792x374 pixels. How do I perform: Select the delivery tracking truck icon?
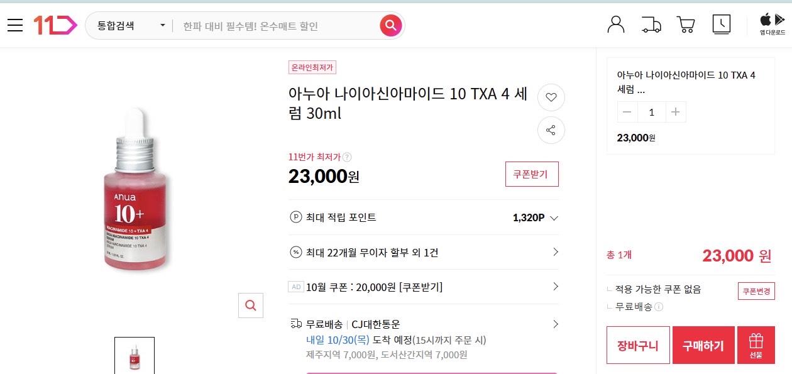point(651,24)
